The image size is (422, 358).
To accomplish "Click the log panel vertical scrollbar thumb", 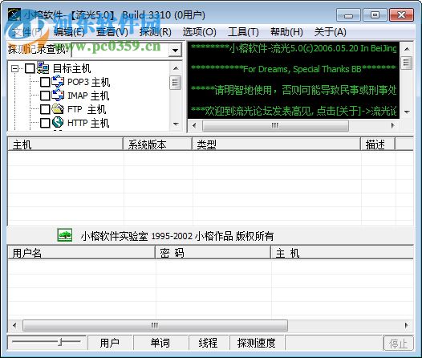I will pos(407,63).
